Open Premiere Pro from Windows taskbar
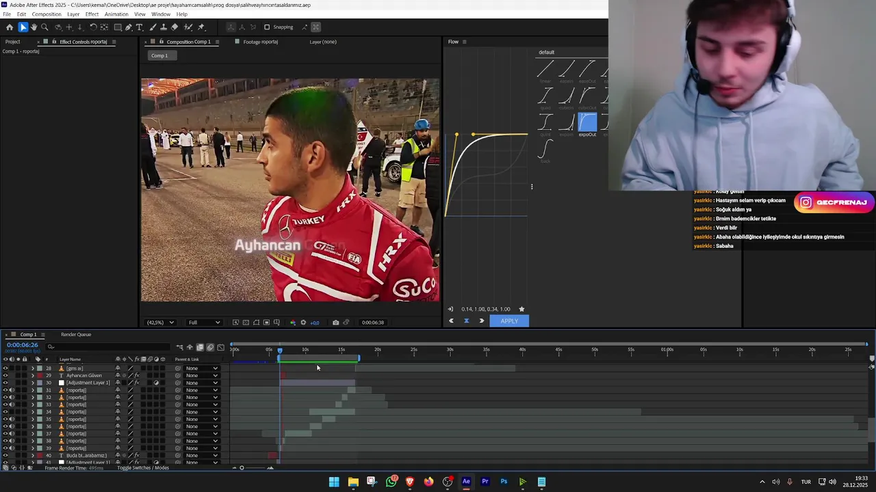Screen dimensions: 876x492 point(485,482)
